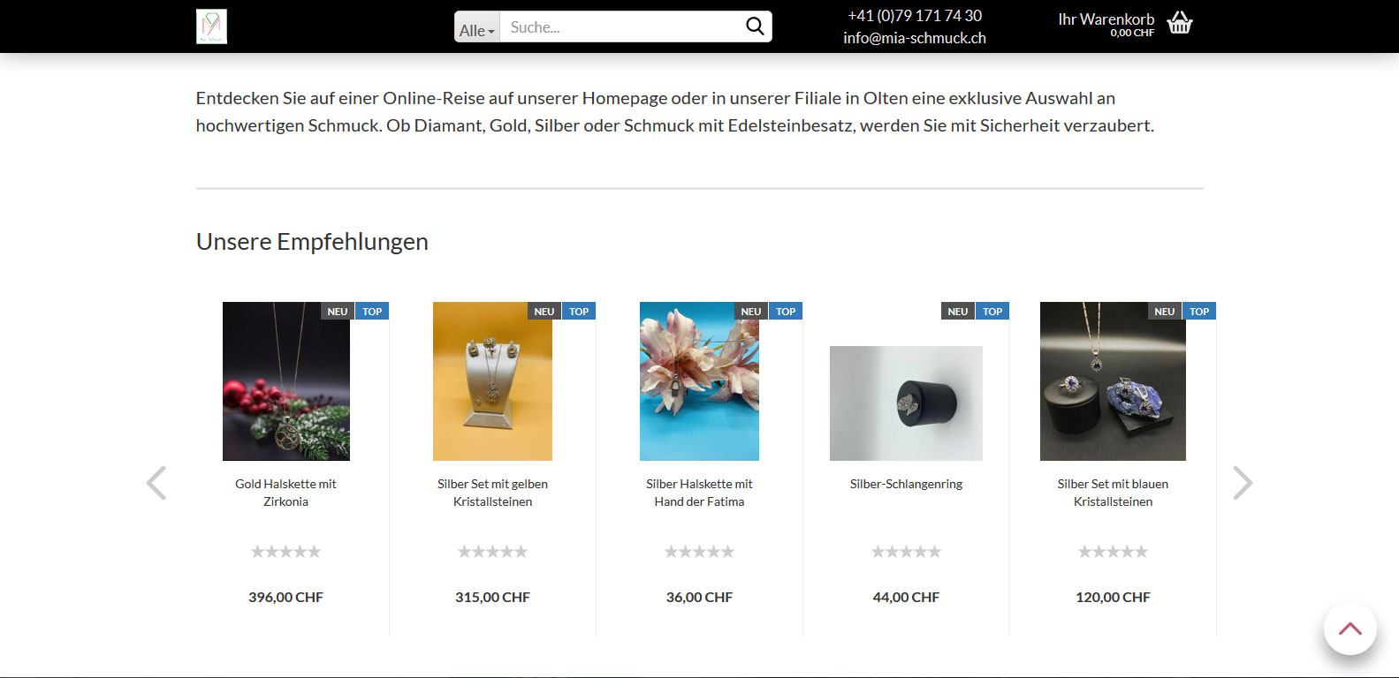Open Ihr Warenkorb cart summary

click(x=1106, y=24)
